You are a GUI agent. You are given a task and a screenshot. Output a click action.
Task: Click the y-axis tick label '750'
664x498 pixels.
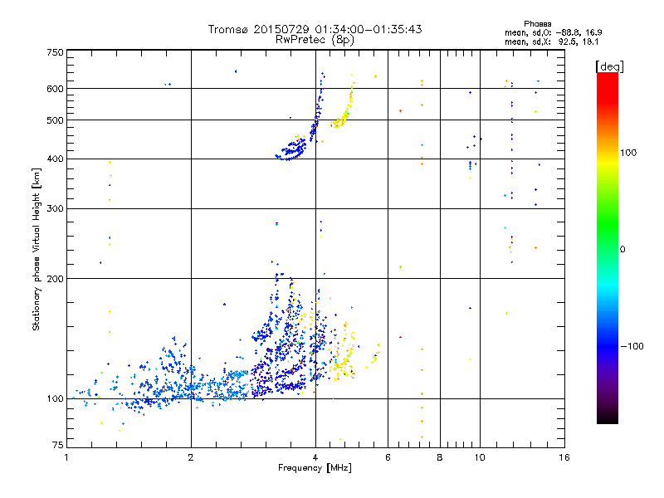tap(55, 52)
